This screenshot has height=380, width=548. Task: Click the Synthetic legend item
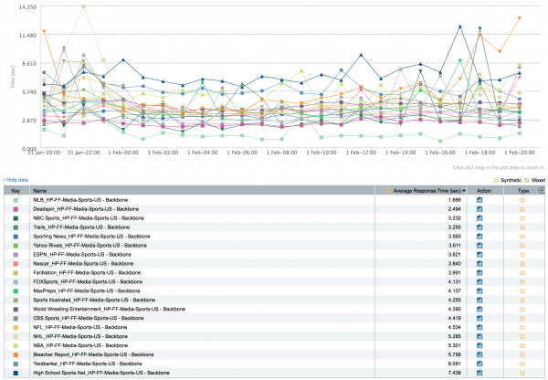click(x=508, y=180)
